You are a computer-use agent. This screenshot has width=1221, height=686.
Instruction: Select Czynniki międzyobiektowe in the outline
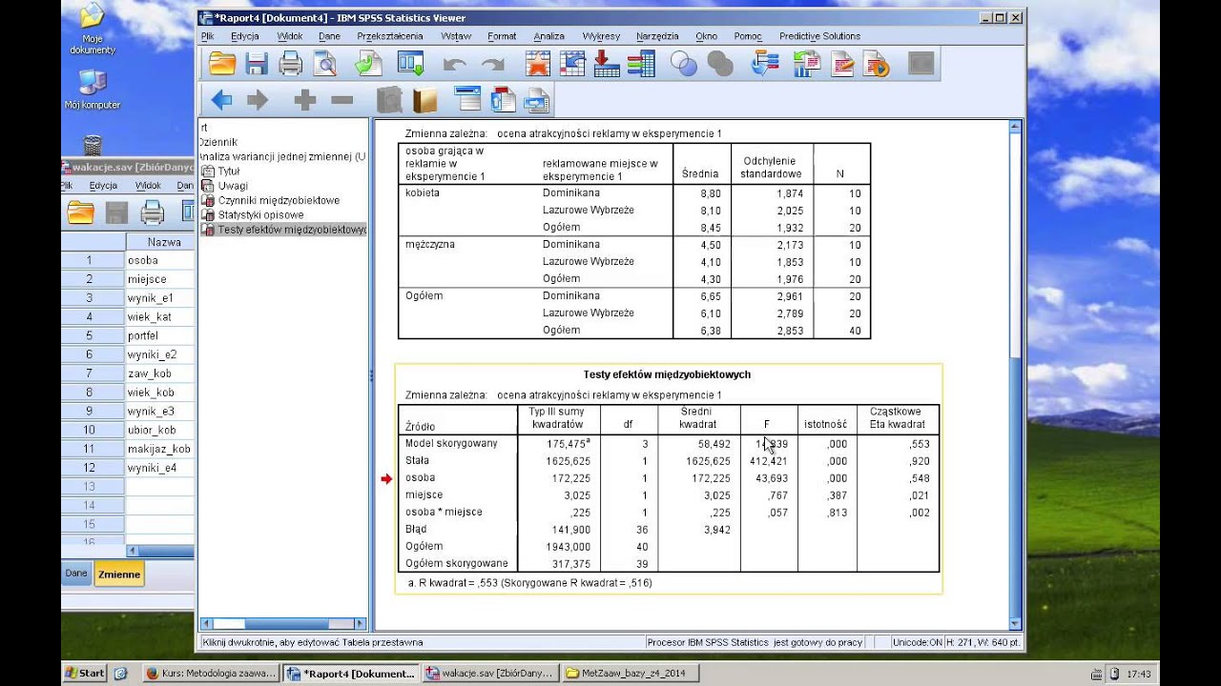coord(279,200)
